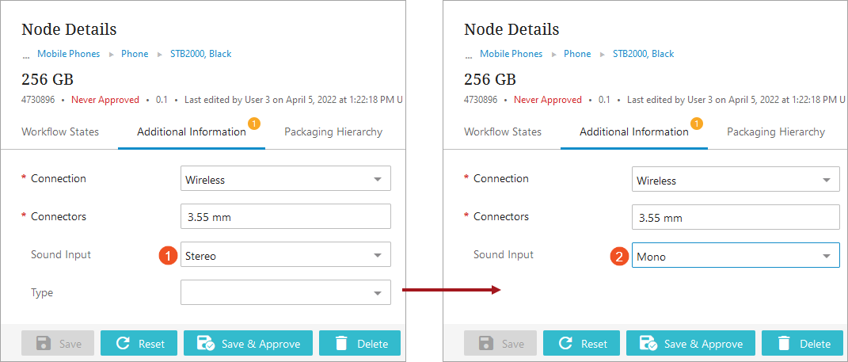The width and height of the screenshot is (848, 362).
Task: Follow the left Mobile Phones breadcrumb link
Action: pyautogui.click(x=69, y=54)
